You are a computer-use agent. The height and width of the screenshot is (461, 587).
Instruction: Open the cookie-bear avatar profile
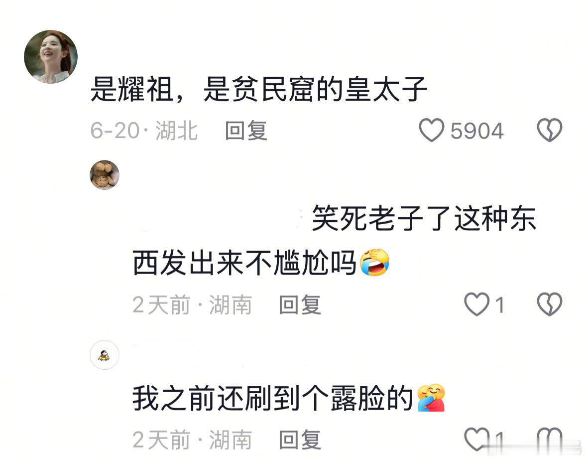click(x=105, y=174)
